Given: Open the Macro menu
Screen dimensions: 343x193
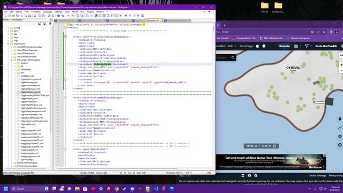Looking at the screenshot, I should (75, 12).
